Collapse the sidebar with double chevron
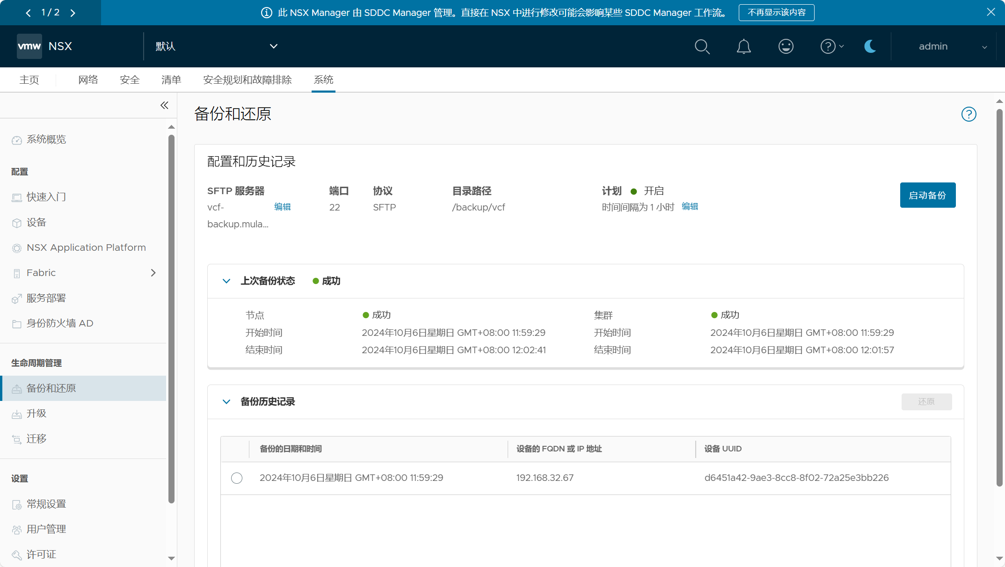The height and width of the screenshot is (567, 1005). [164, 105]
